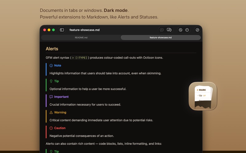Click the yellow minimize window button
Screen dimensions: 246x153
point(49,30)
